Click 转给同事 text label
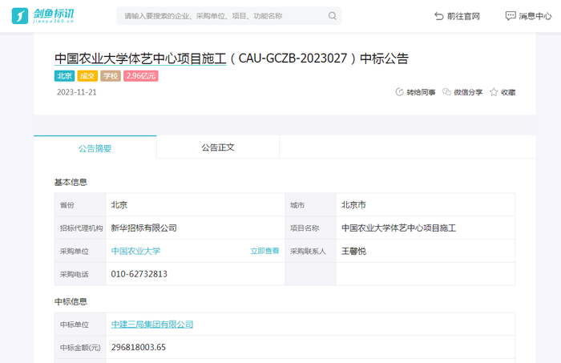 point(421,92)
